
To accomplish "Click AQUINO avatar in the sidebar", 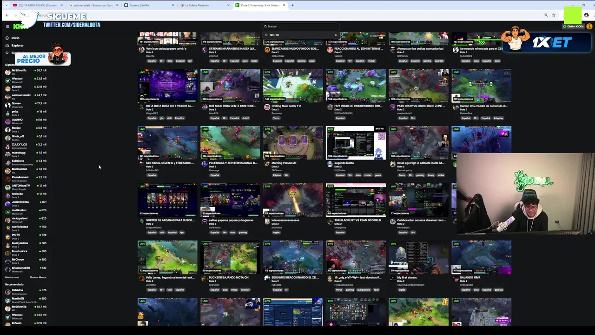I will (7, 121).
